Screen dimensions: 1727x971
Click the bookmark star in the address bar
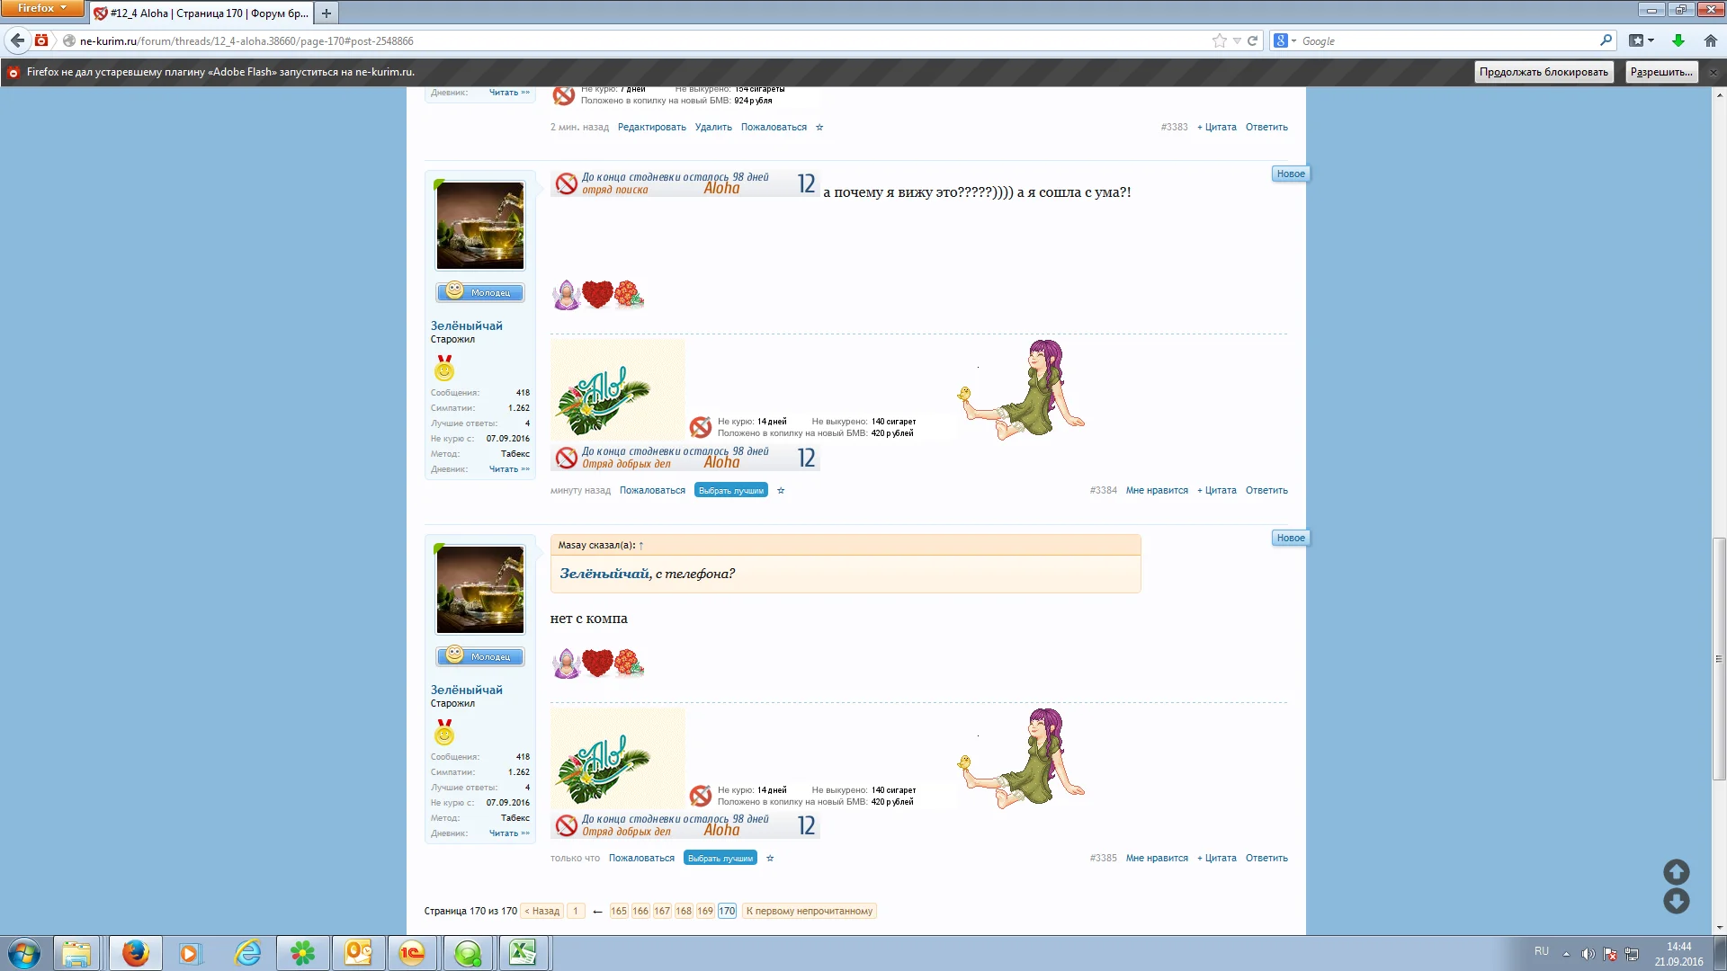click(x=1219, y=40)
